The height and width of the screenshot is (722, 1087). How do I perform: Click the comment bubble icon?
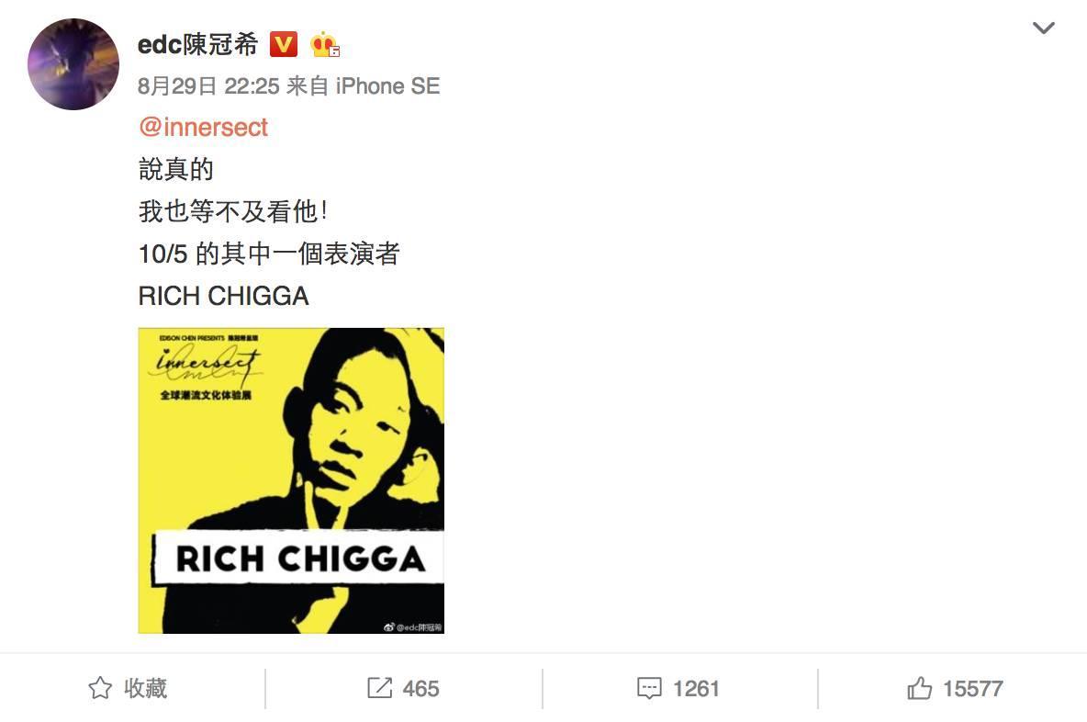tap(650, 688)
